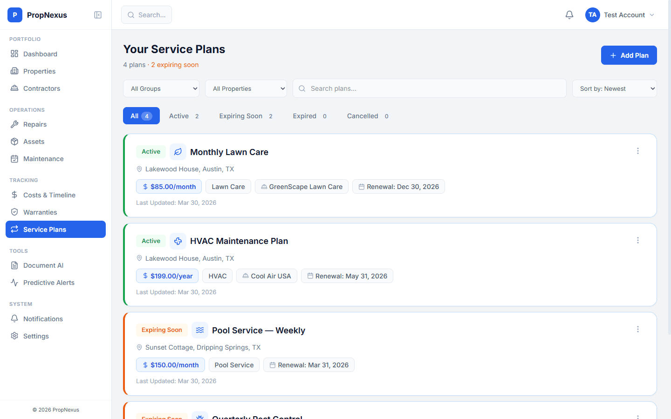Click the leaf icon on Monthly Lawn Care
The height and width of the screenshot is (419, 671).
[178, 151]
